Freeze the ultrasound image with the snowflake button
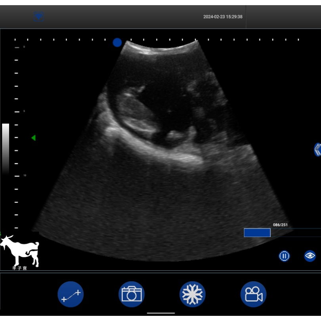Image resolution: width=321 pixels, height=321 pixels. pos(193,294)
